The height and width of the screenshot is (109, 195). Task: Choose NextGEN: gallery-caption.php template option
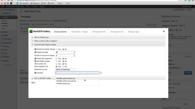(77, 78)
